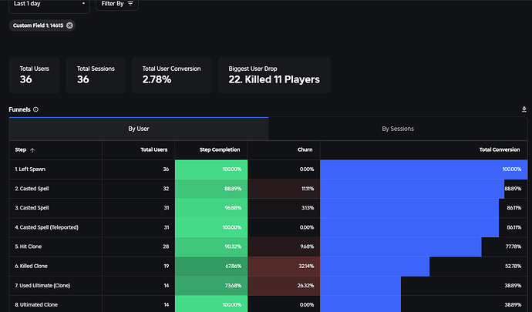This screenshot has height=312, width=532.
Task: Click the '2. Casted Spell' step row
Action: [x=268, y=189]
